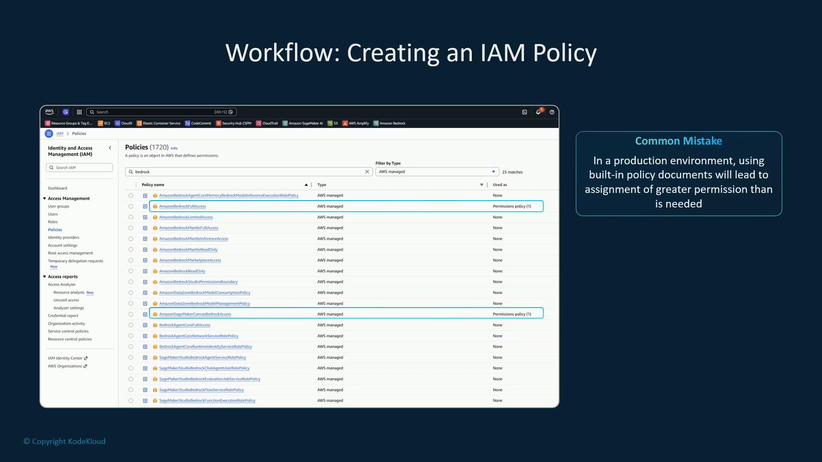
Task: Open the services grid menu icon
Action: pos(79,112)
